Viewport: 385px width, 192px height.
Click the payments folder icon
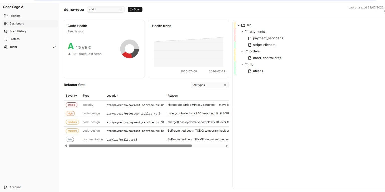tap(246, 32)
